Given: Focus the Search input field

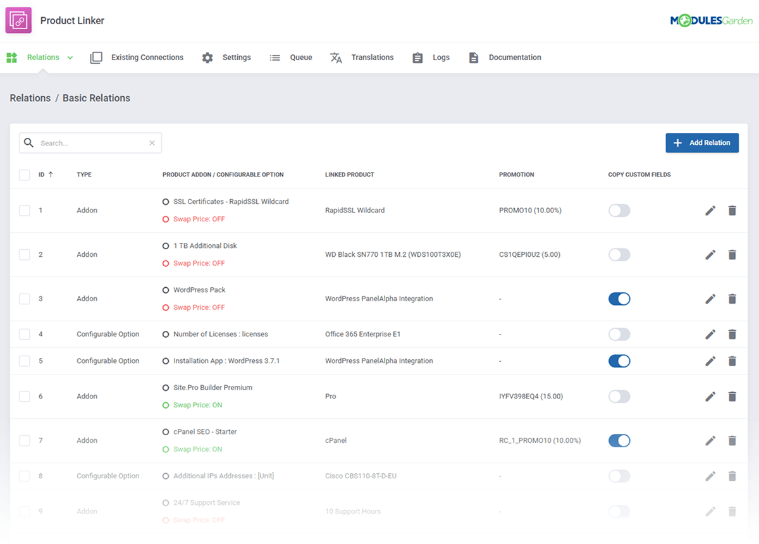Looking at the screenshot, I should pyautogui.click(x=90, y=143).
